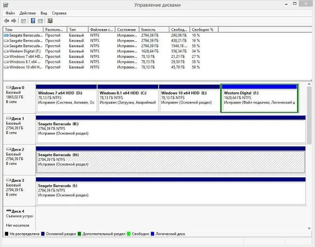
Task: Open the Справка menu
Action: (59, 13)
